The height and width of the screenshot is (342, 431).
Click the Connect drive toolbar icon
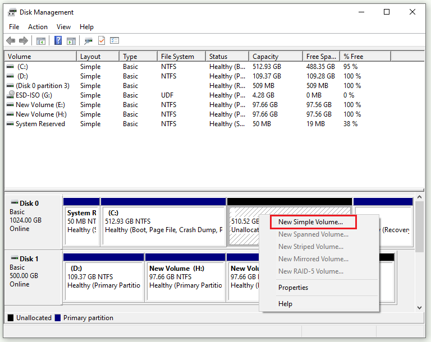click(x=88, y=41)
